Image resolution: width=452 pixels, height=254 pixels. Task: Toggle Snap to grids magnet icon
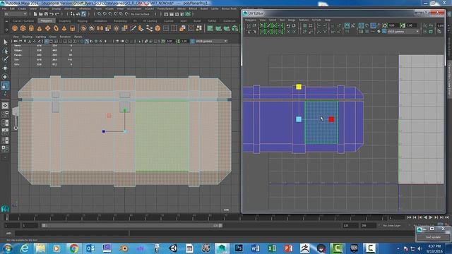point(99,14)
